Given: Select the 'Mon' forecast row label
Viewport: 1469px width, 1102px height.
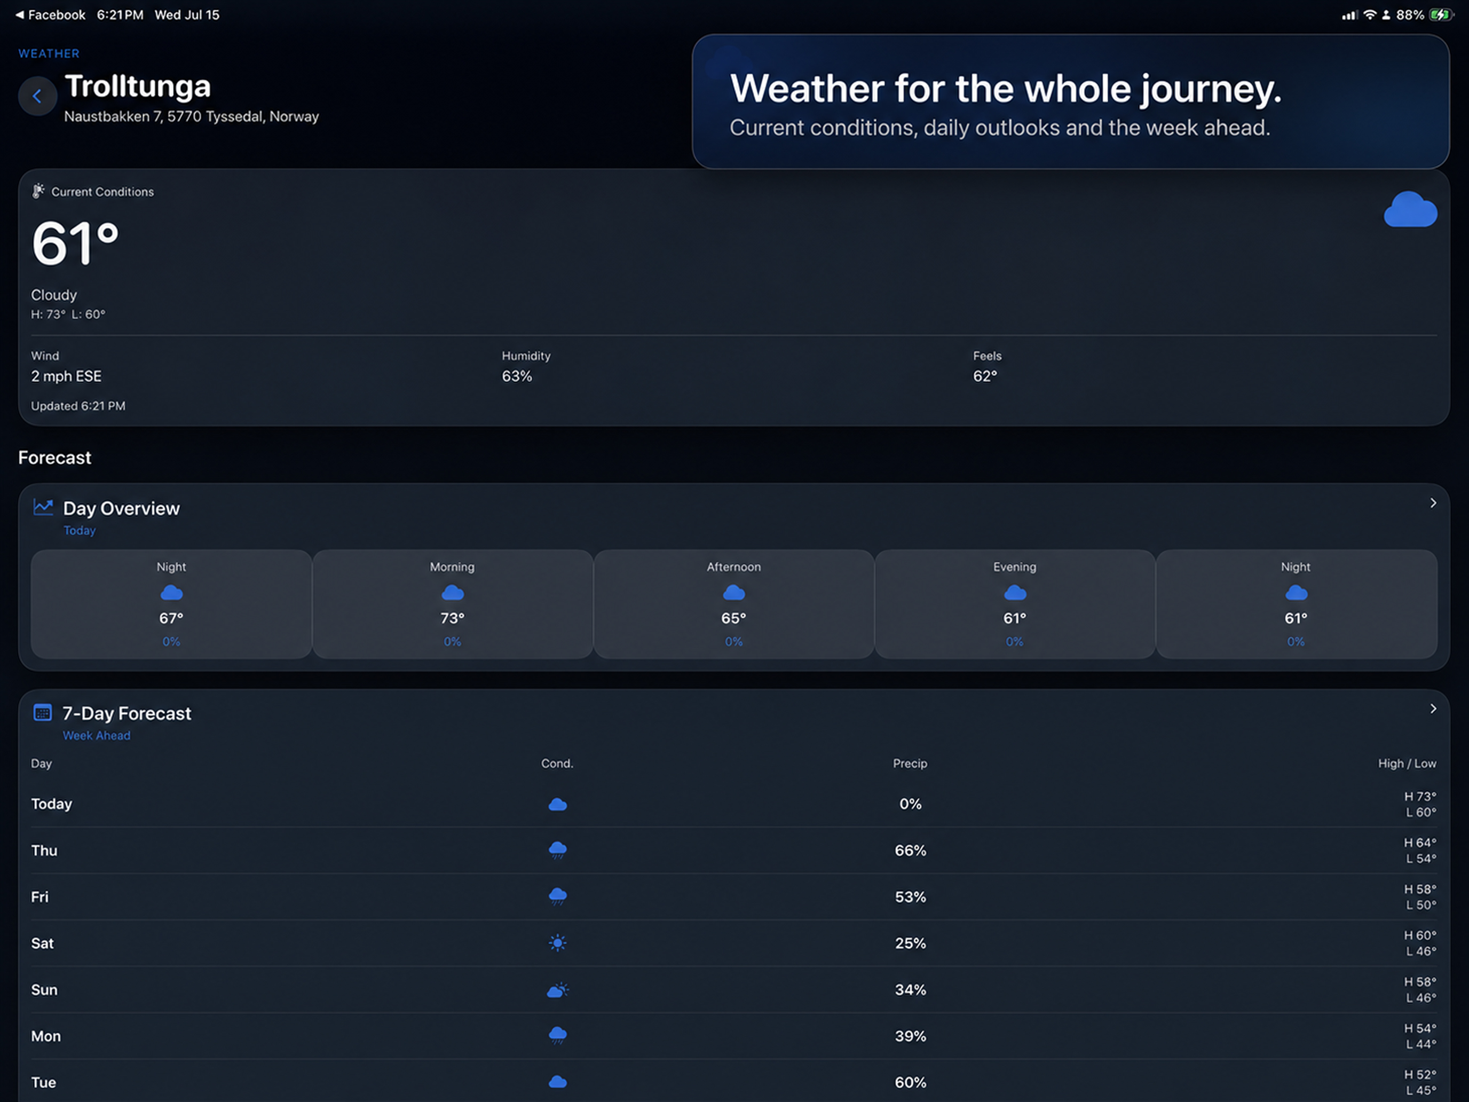Looking at the screenshot, I should (46, 1036).
